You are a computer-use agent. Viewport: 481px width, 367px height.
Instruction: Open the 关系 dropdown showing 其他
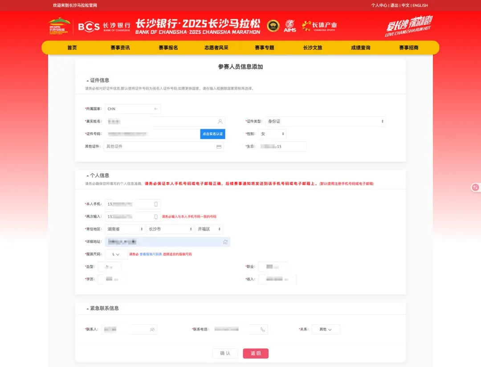pyautogui.click(x=326, y=330)
